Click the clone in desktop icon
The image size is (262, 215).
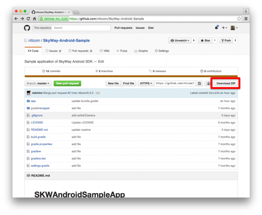(208, 84)
